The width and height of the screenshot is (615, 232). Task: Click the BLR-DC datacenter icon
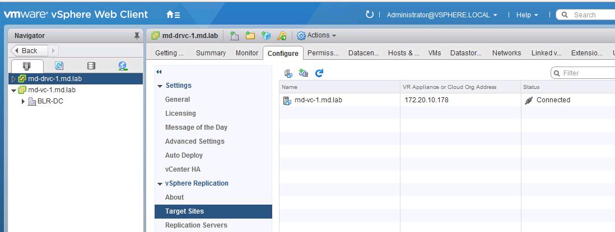coord(32,101)
